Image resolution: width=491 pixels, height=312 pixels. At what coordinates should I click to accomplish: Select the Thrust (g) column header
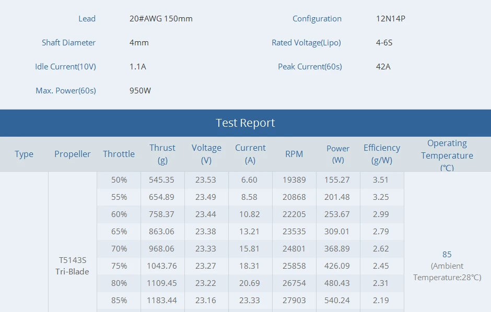pos(162,154)
